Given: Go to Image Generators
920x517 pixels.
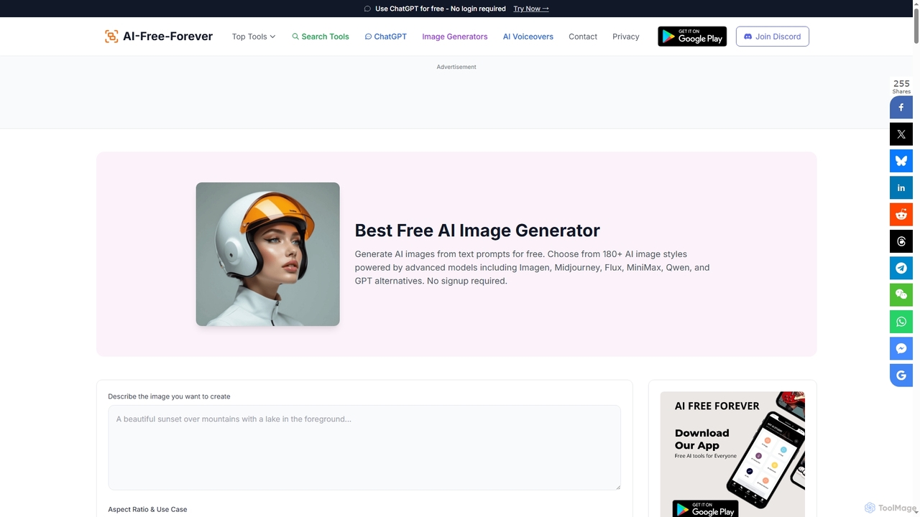Looking at the screenshot, I should [x=455, y=37].
